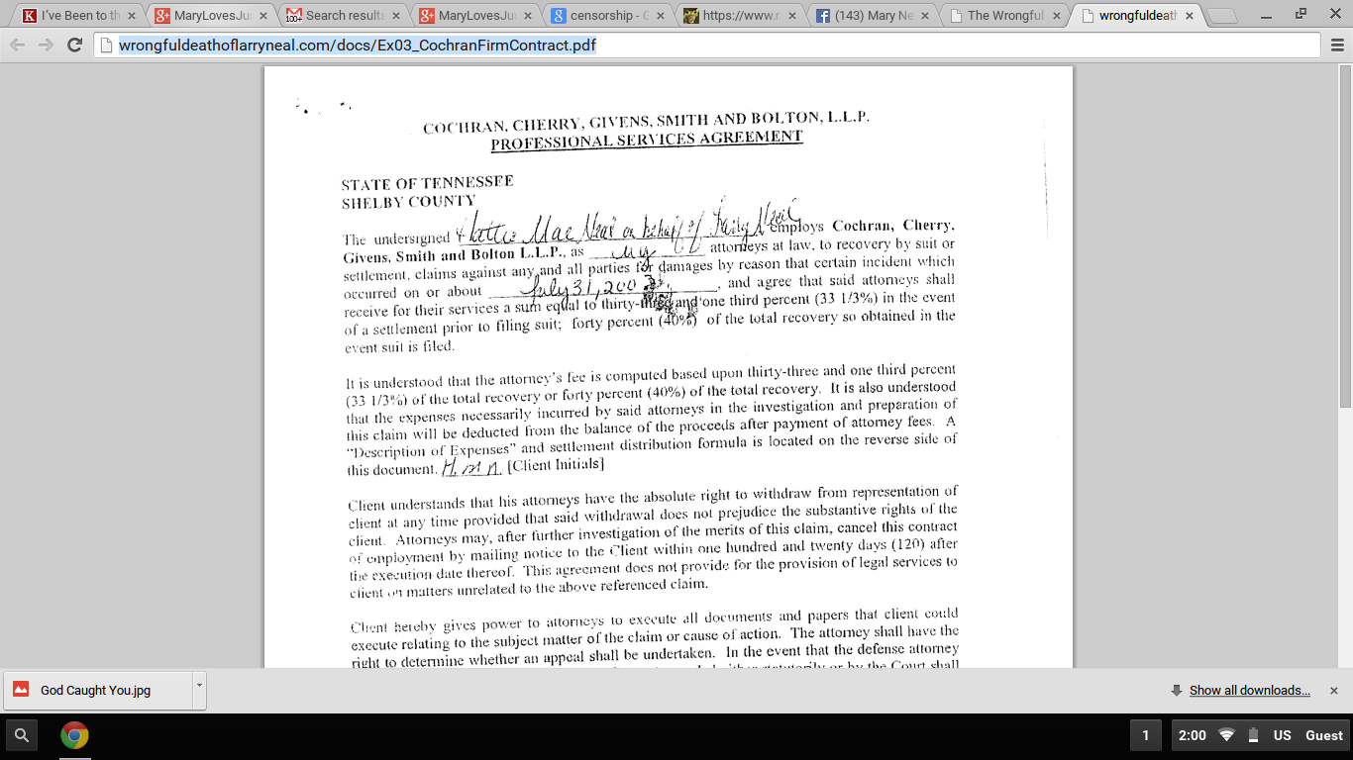
Task: Open the Guest account status menu
Action: [x=1324, y=735]
